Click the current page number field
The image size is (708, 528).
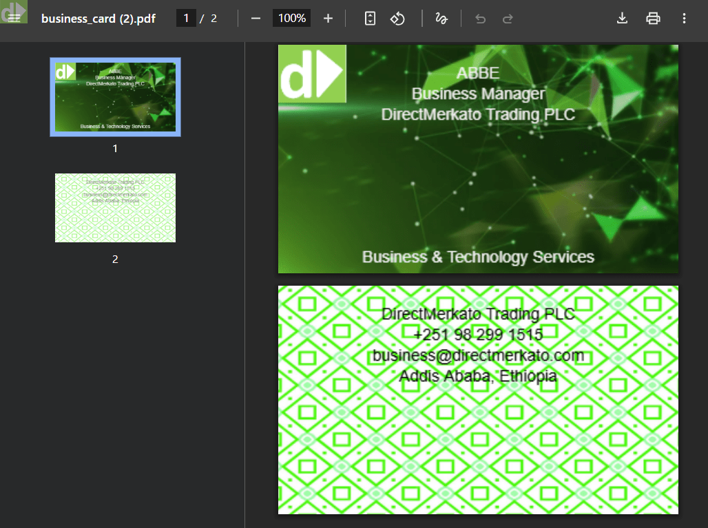[x=186, y=19]
